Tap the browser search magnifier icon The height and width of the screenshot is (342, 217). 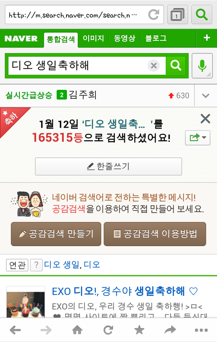[202, 14]
